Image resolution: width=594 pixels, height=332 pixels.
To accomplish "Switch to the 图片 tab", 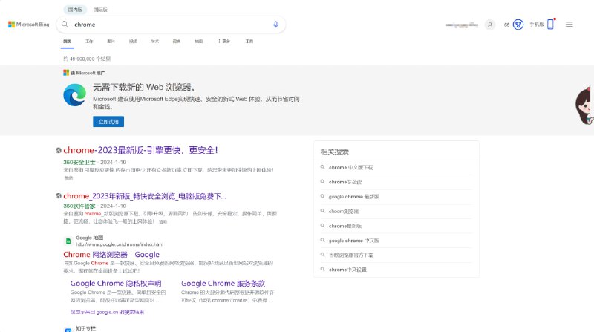I will tap(111, 42).
